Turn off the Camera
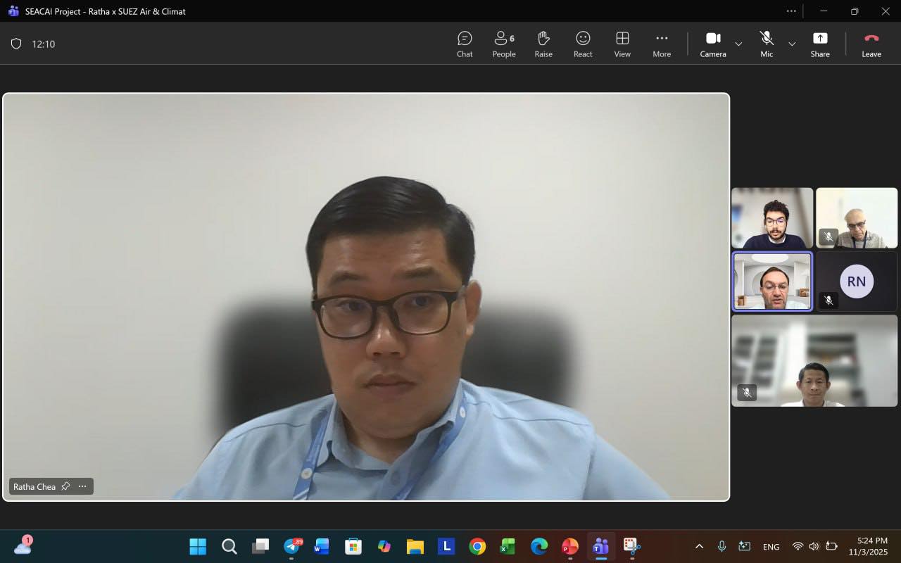Screen dimensions: 901x563 pyautogui.click(x=712, y=44)
